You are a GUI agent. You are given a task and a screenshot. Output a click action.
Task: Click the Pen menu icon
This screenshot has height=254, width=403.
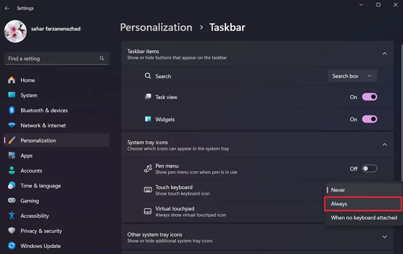148,168
